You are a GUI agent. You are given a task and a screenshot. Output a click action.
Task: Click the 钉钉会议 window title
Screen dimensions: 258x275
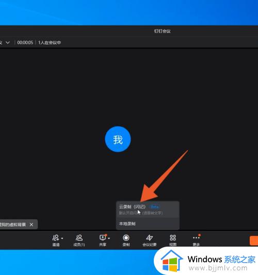coord(162,31)
